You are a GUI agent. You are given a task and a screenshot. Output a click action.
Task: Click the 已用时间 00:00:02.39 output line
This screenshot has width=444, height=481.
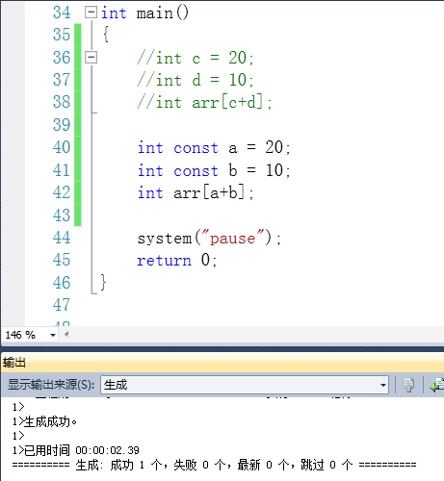(x=76, y=450)
